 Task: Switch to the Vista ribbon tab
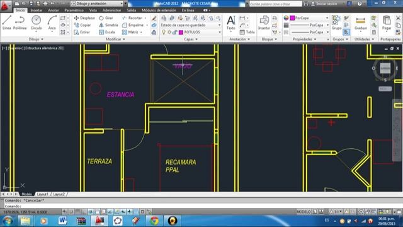click(93, 10)
